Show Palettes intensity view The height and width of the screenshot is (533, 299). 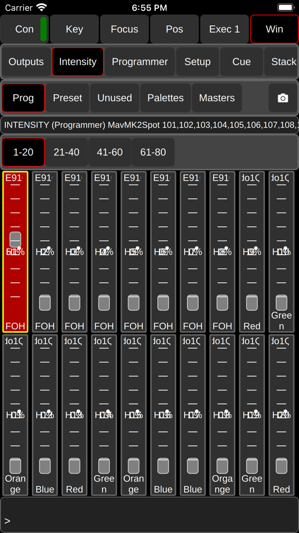[x=165, y=98]
